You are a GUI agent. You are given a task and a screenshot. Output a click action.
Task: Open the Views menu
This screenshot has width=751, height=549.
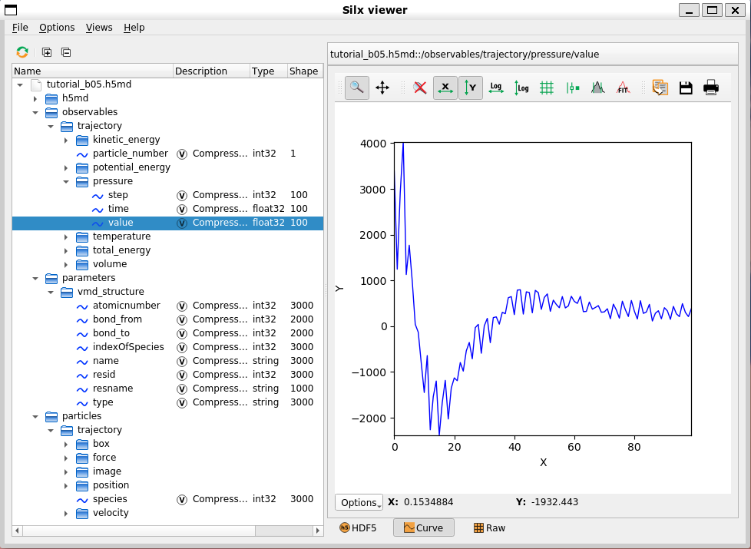(99, 28)
